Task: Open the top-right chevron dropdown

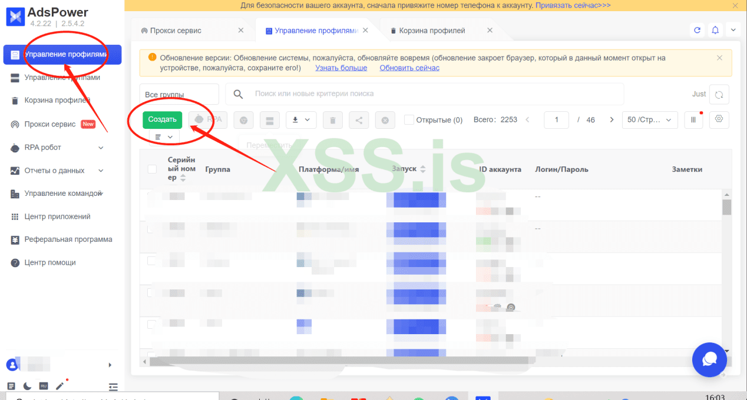Action: click(733, 30)
